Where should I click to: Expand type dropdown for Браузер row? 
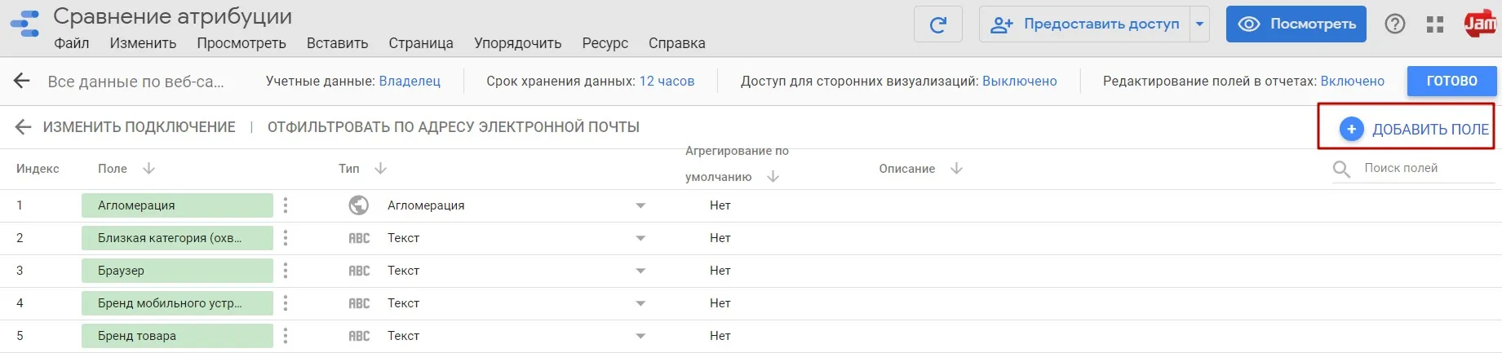pyautogui.click(x=640, y=271)
